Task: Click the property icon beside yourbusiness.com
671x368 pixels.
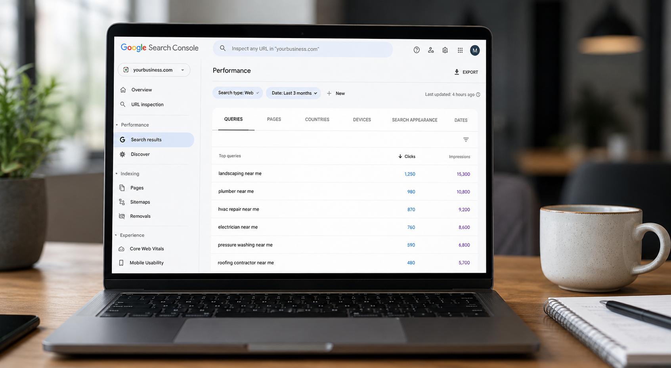Action: click(x=126, y=70)
